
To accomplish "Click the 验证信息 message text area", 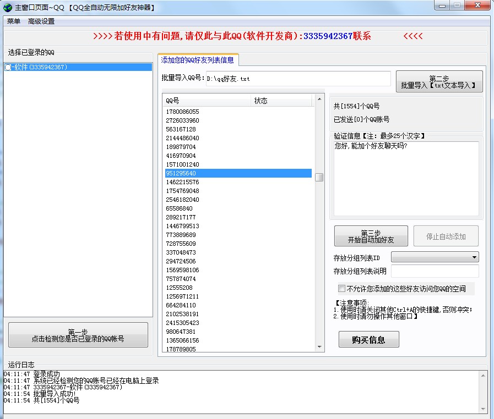I will 406,178.
